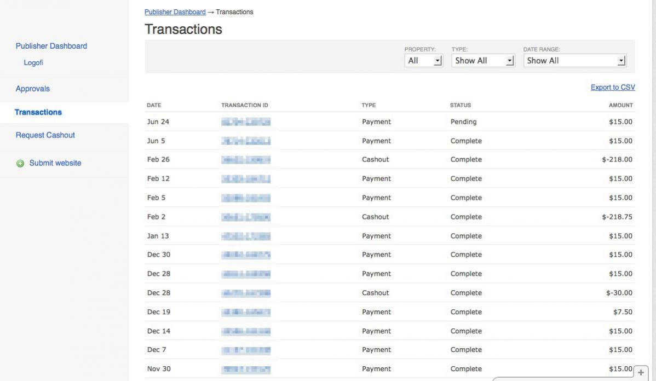Expand the Type filter dropdown
This screenshot has width=656, height=381.
pos(483,61)
